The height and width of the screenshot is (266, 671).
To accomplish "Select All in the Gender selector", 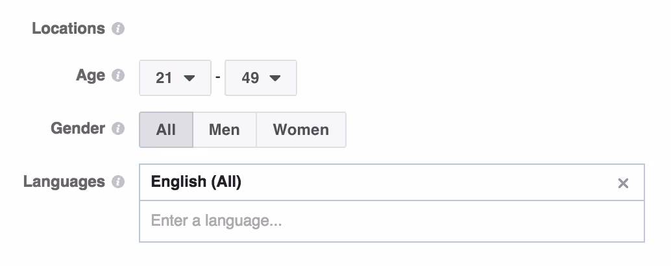I will (166, 130).
